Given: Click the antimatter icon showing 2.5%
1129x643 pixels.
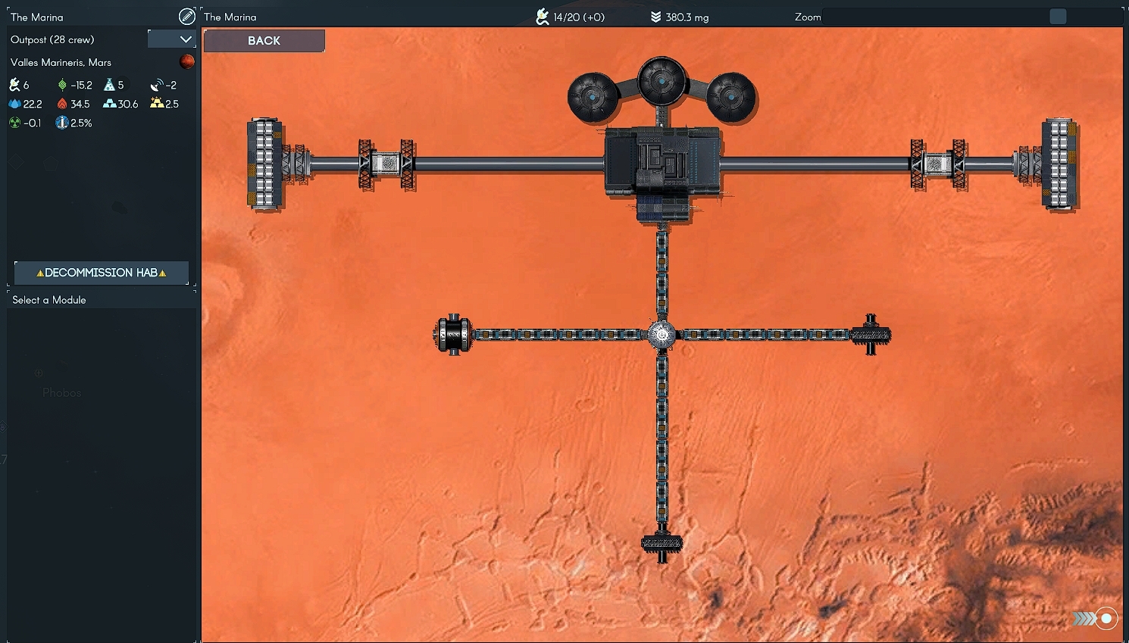Looking at the screenshot, I should coord(61,123).
